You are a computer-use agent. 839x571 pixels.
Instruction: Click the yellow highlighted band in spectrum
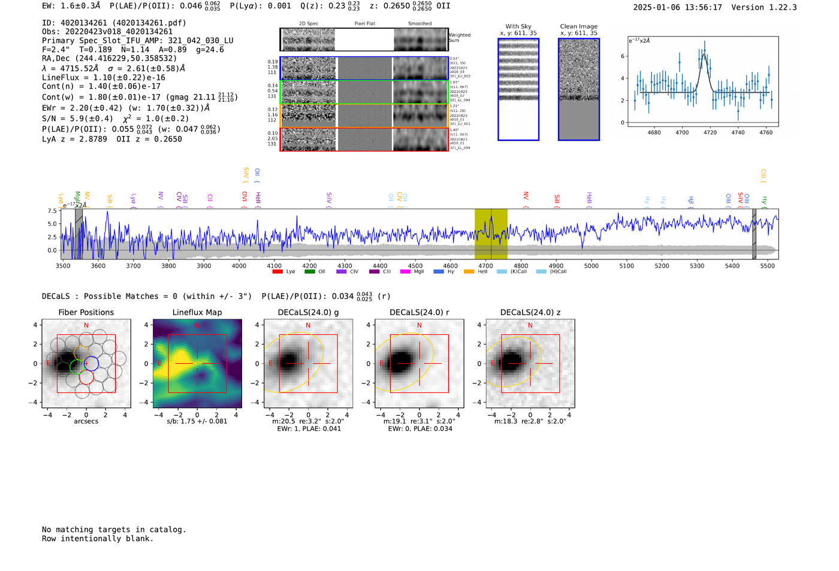coord(491,234)
